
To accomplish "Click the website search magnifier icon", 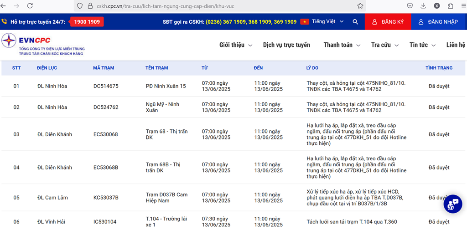I will pyautogui.click(x=355, y=22).
